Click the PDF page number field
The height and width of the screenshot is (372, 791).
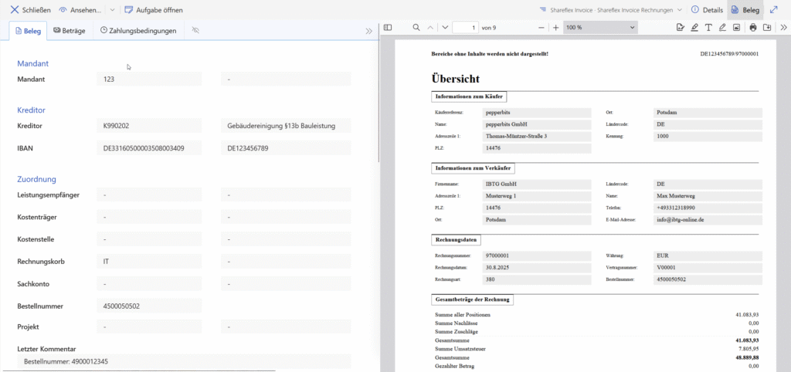pyautogui.click(x=465, y=27)
